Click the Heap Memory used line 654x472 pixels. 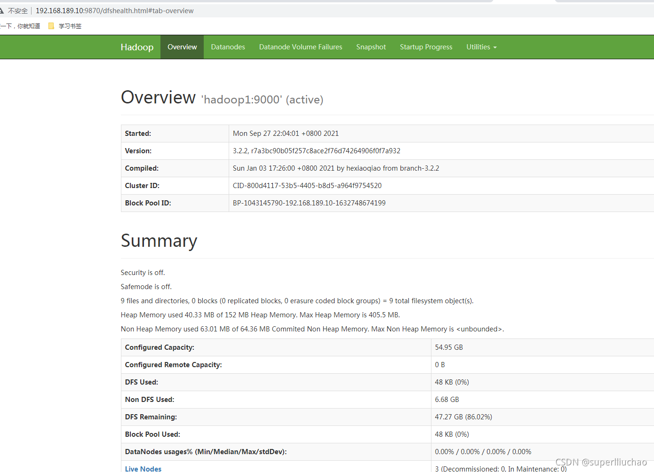260,315
